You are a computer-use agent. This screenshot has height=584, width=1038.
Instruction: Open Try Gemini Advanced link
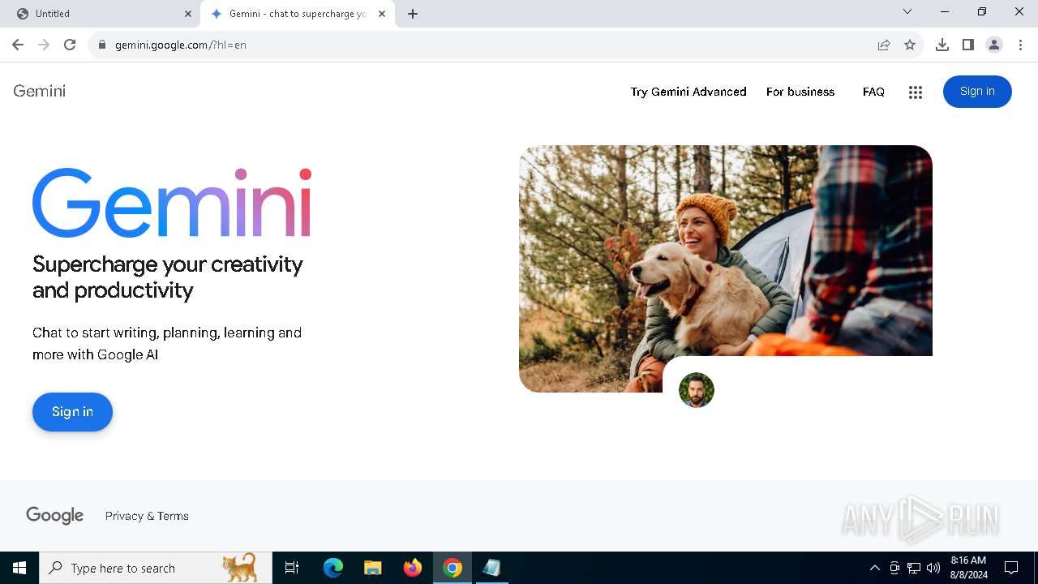(x=688, y=92)
